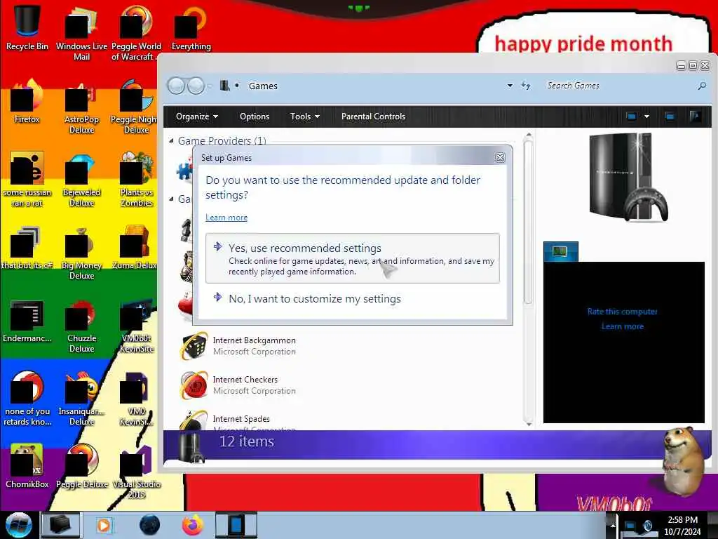Open ChomikBox desktop icon

tap(27, 466)
